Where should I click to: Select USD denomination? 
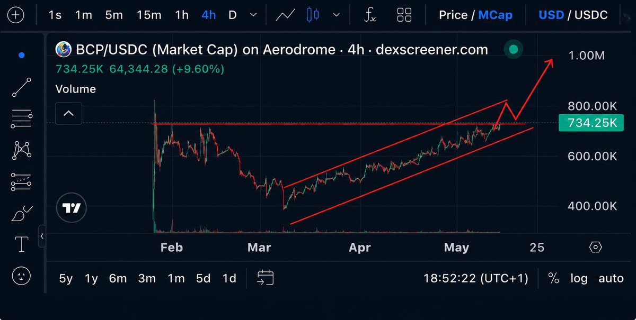[551, 15]
